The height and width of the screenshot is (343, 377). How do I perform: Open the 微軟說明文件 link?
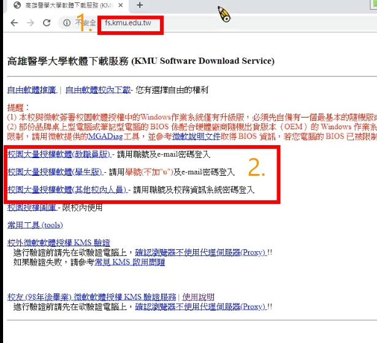196,137
